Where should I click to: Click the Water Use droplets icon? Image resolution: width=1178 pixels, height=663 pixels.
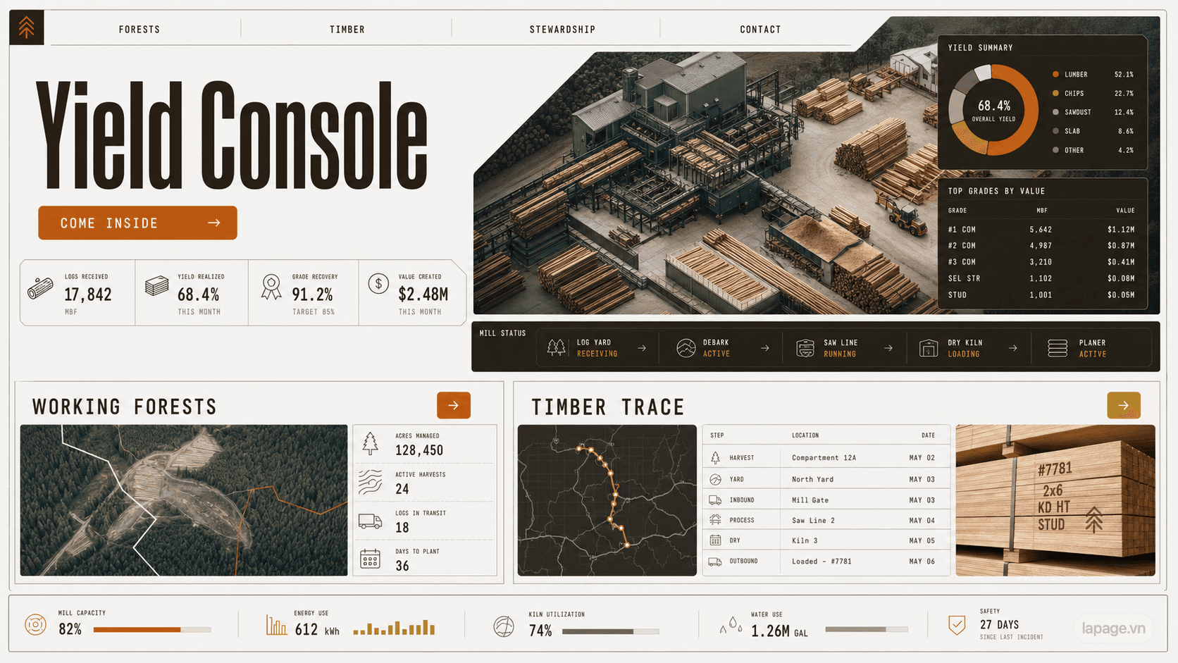click(731, 625)
